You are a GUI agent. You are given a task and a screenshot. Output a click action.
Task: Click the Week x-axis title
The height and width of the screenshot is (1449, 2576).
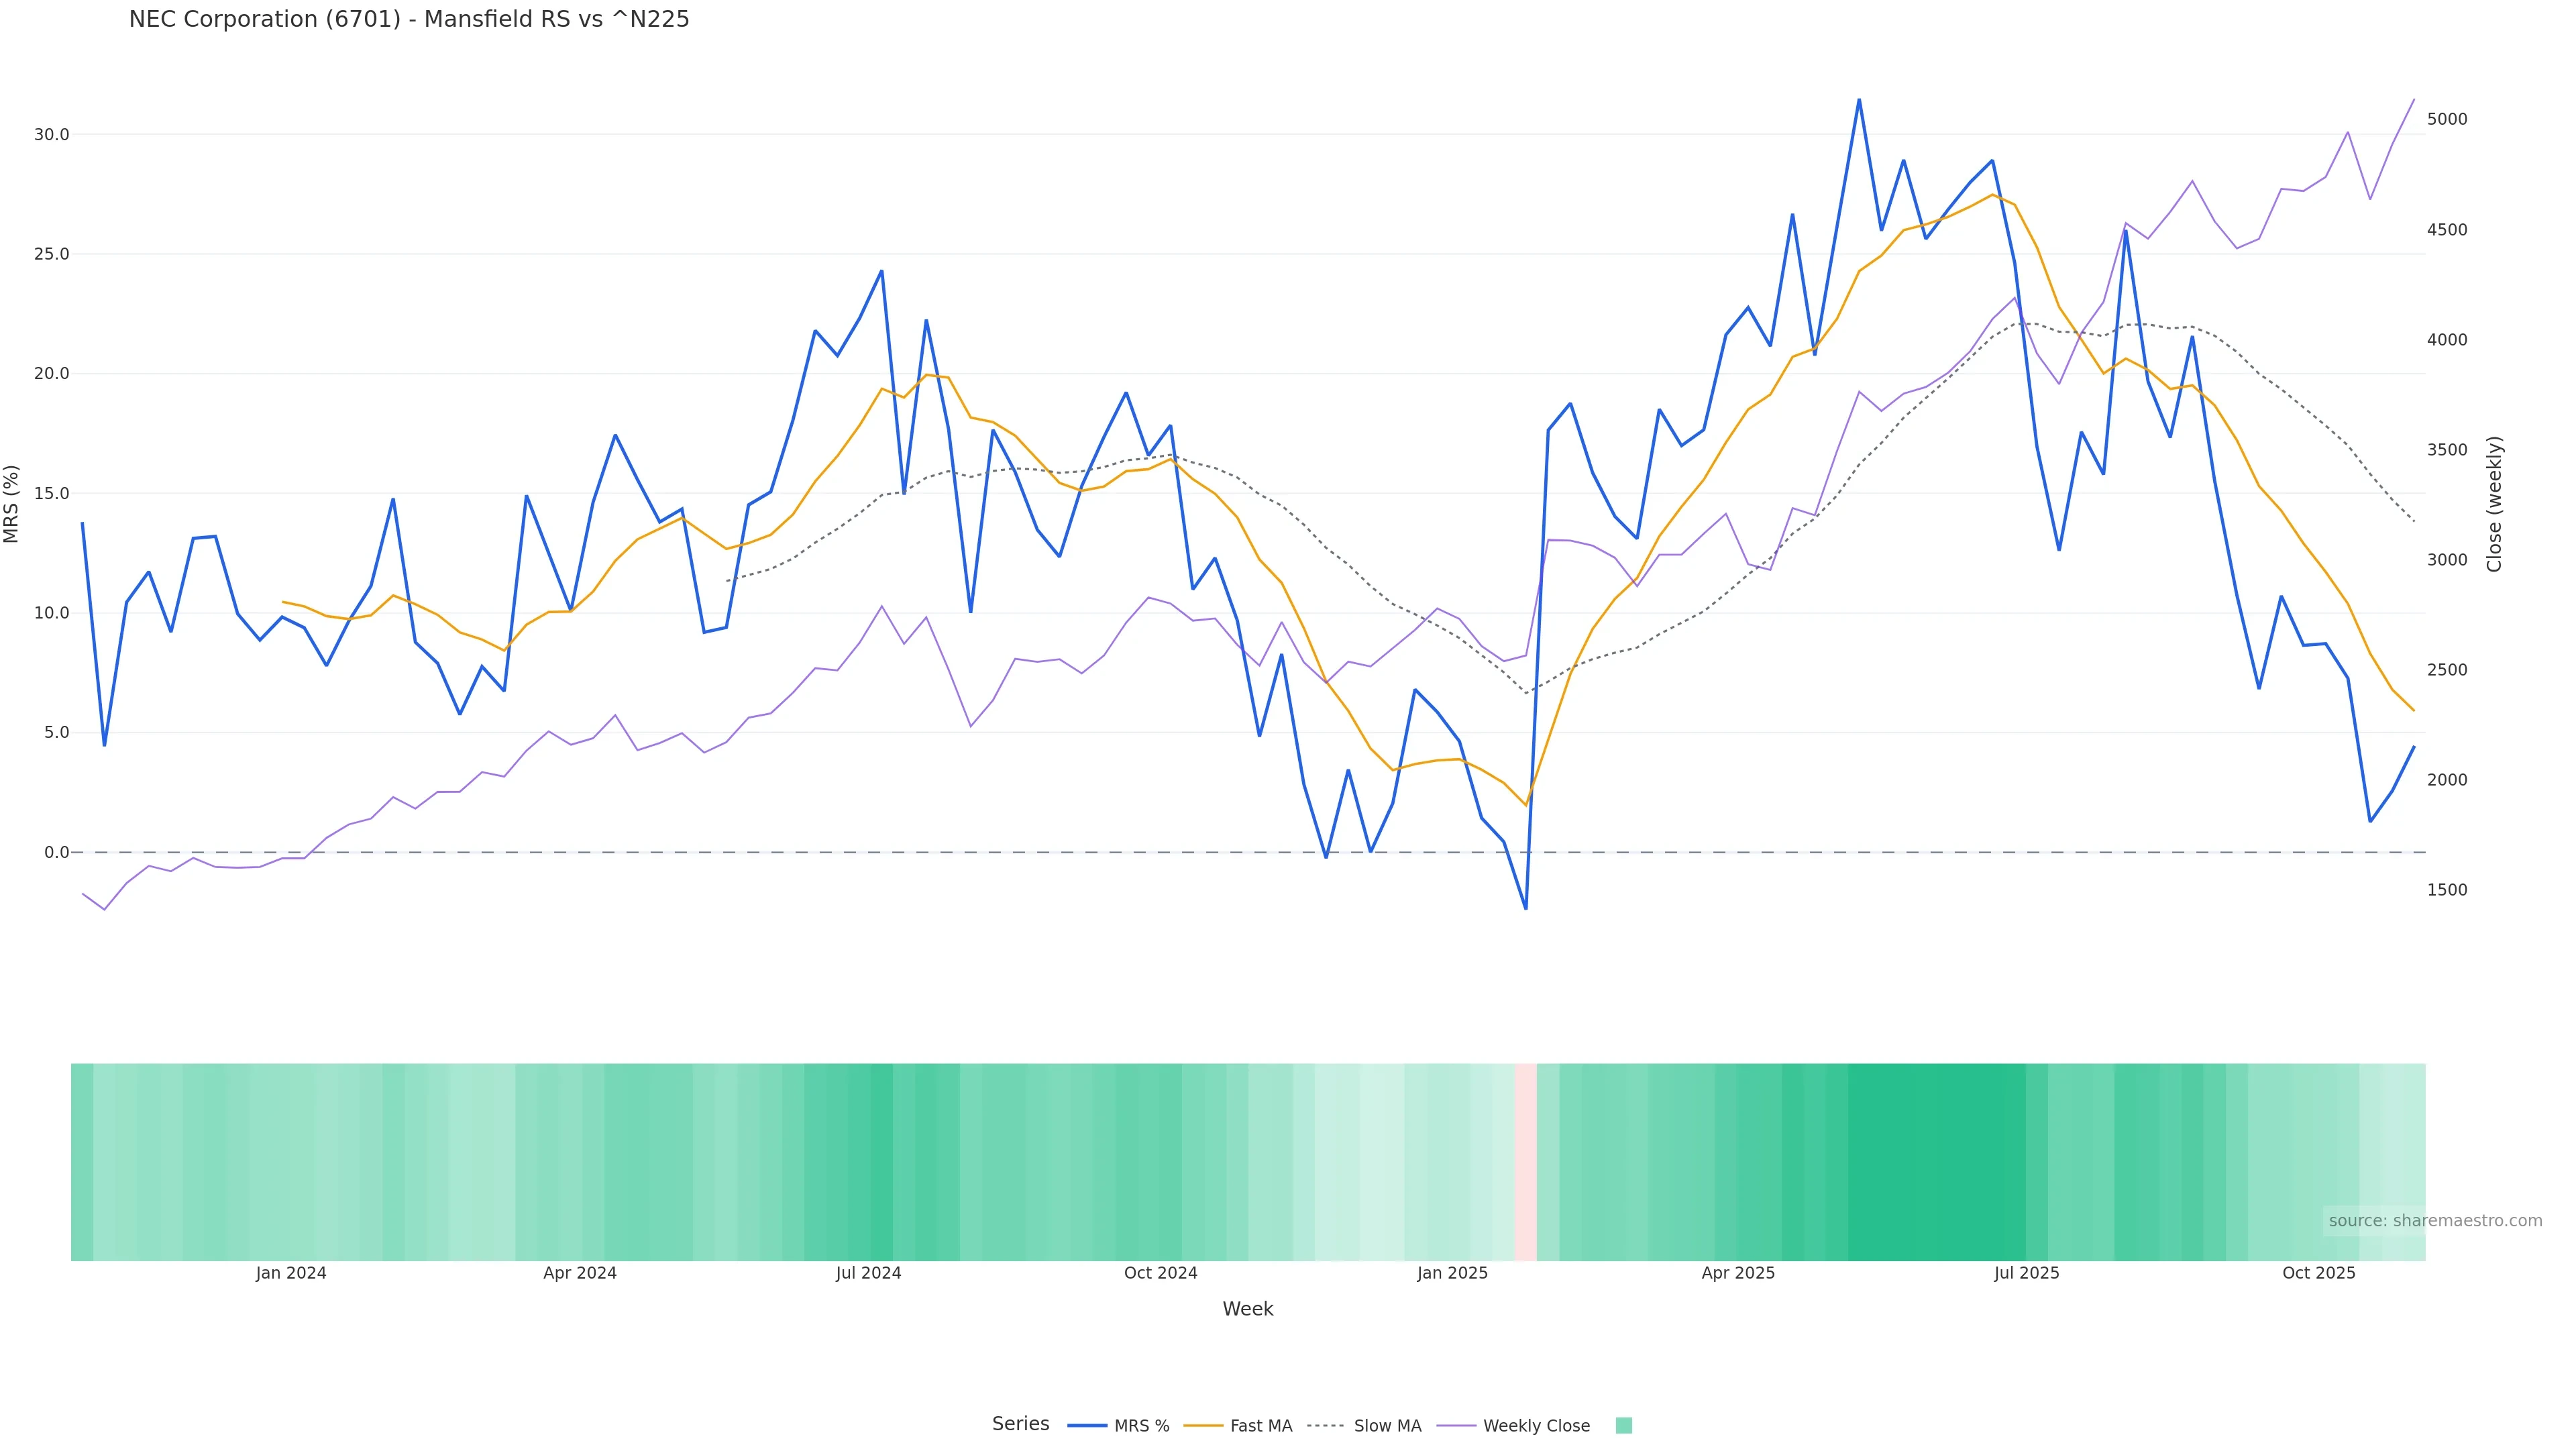pyautogui.click(x=1247, y=1309)
